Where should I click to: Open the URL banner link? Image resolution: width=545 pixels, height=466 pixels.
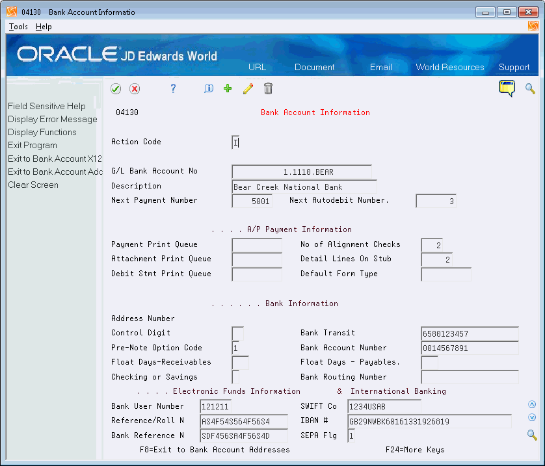(x=257, y=67)
